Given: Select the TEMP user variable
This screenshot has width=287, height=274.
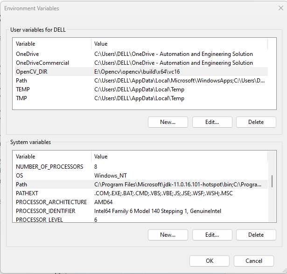Looking at the screenshot, I should [23, 89].
